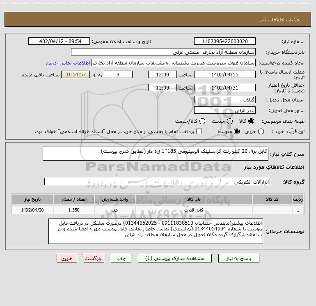
Task: Click the 'اطلاعات کالاهای مورد نیاز' section heading
Action: click(274, 167)
